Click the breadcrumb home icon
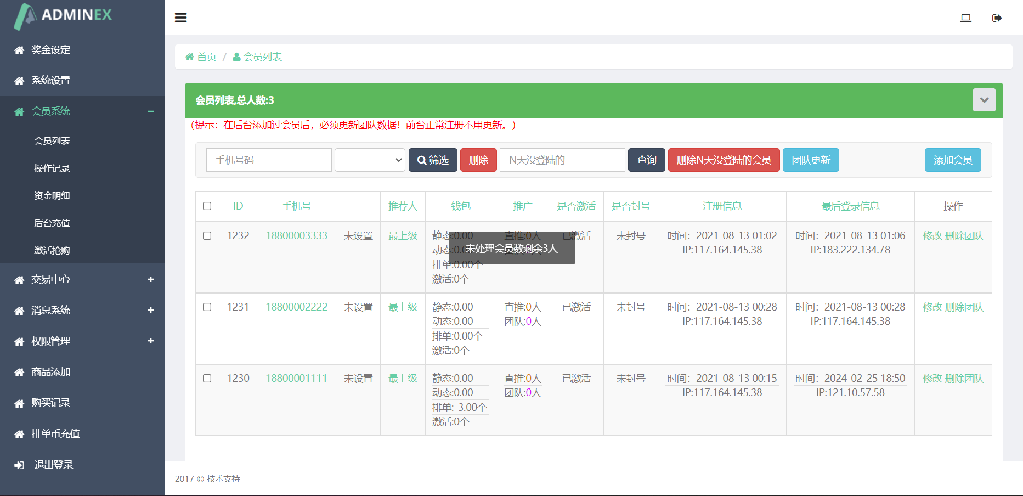This screenshot has height=496, width=1023. 190,57
